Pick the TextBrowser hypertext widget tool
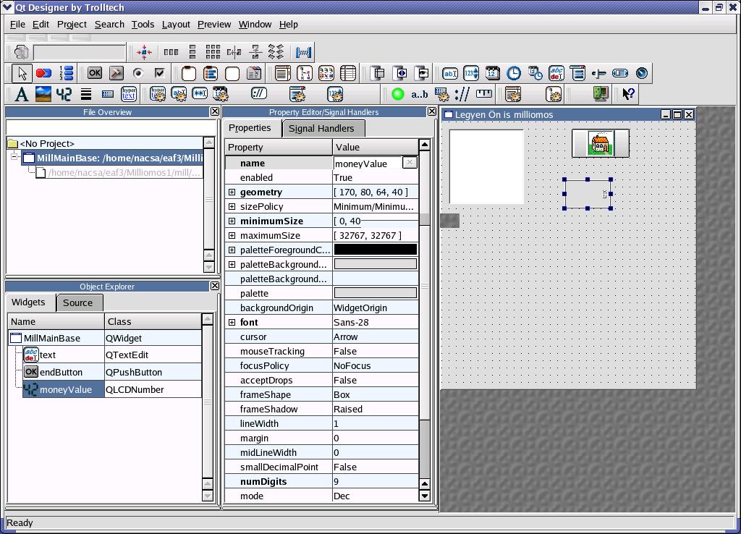741x534 pixels. pyautogui.click(x=129, y=95)
